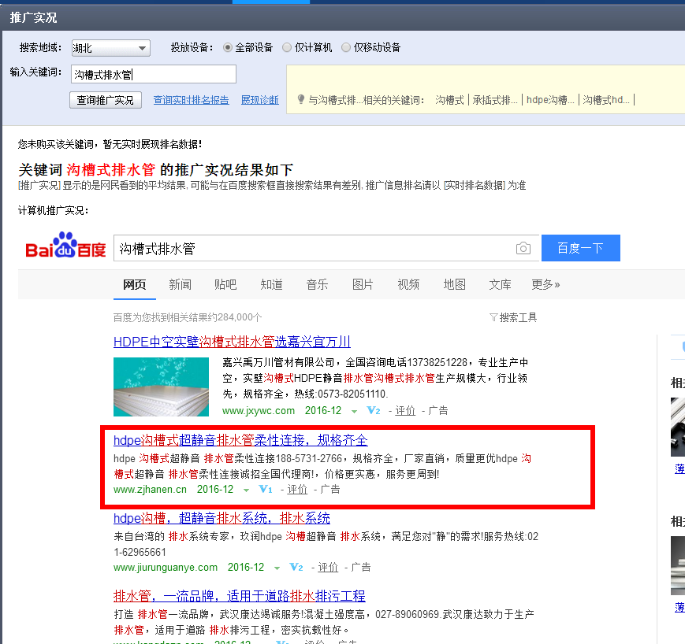Open the 查询实时排名报告 link
Image resolution: width=685 pixels, height=644 pixels.
[x=191, y=100]
